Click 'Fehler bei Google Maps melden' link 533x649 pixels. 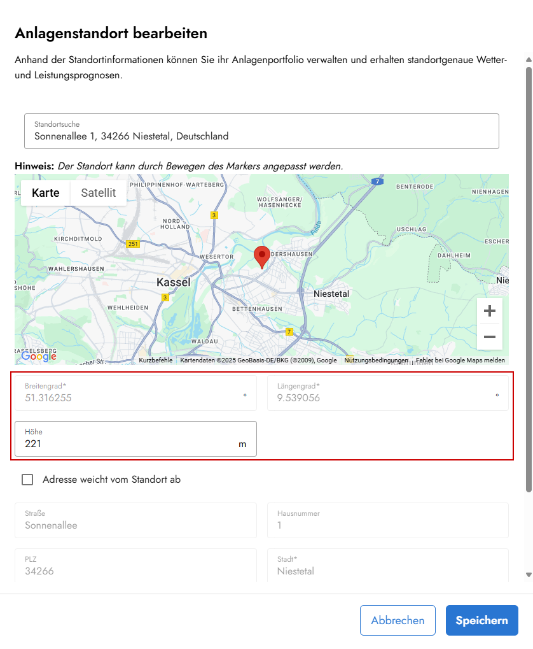(460, 360)
